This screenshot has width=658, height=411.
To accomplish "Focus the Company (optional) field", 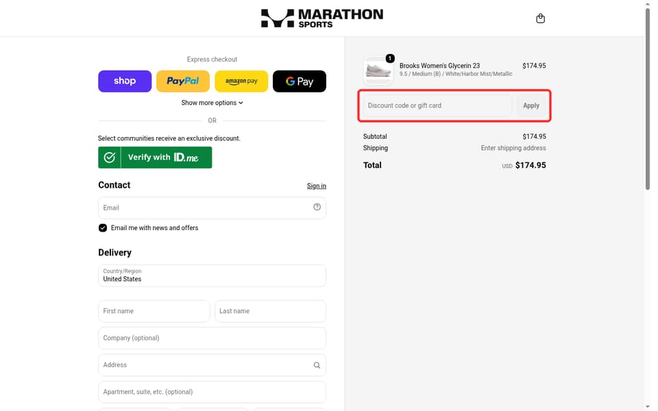I will click(212, 338).
